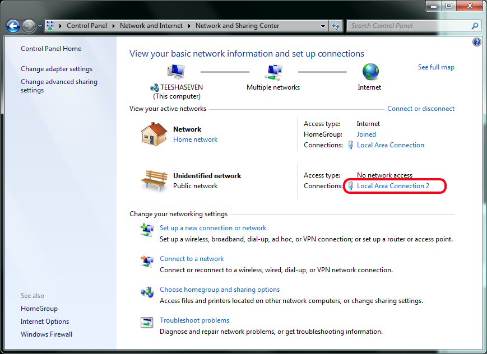Screen dimensions: 487x354
Task: Click the Set up a new connection icon
Action: [147, 230]
